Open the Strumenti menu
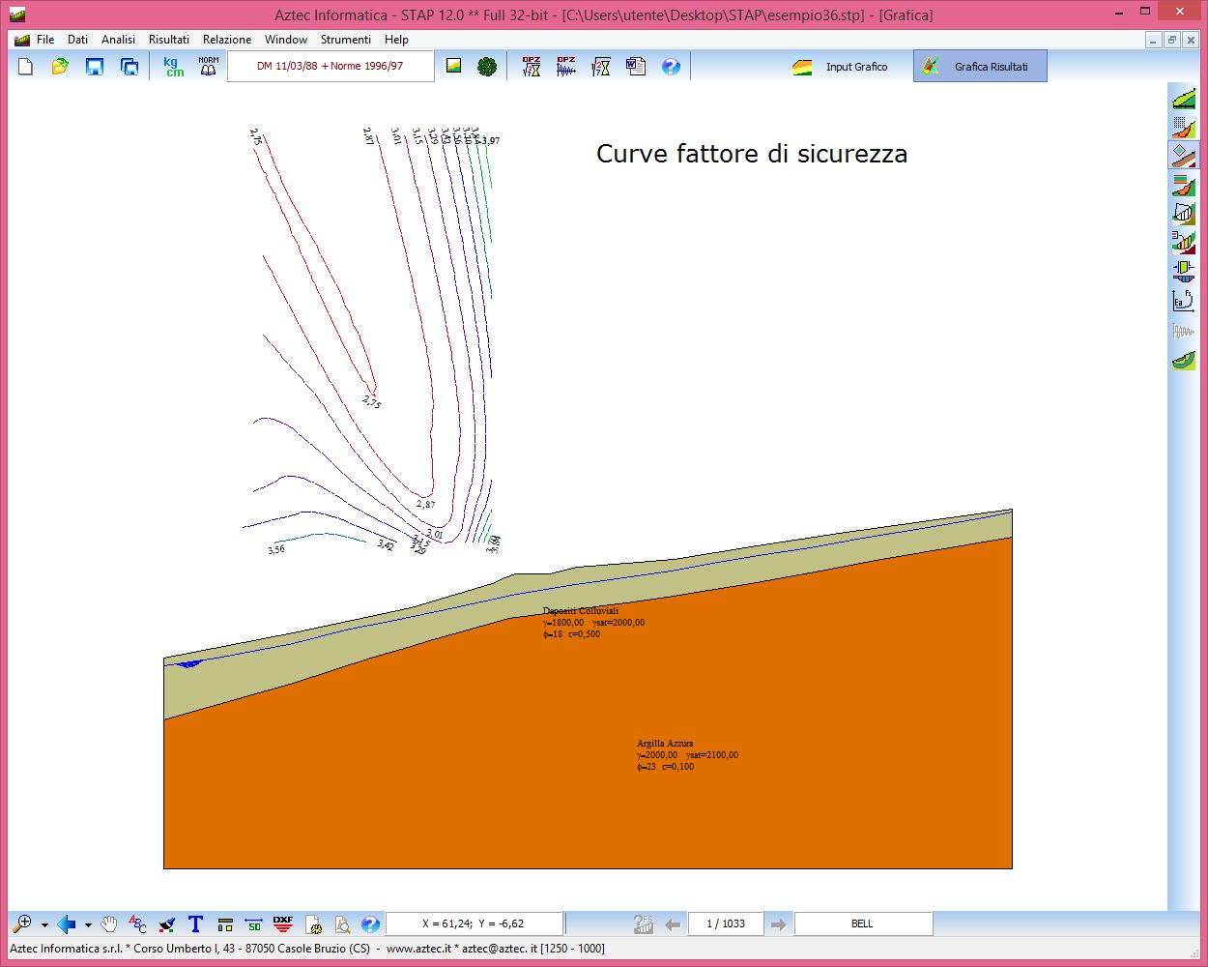 [x=345, y=40]
